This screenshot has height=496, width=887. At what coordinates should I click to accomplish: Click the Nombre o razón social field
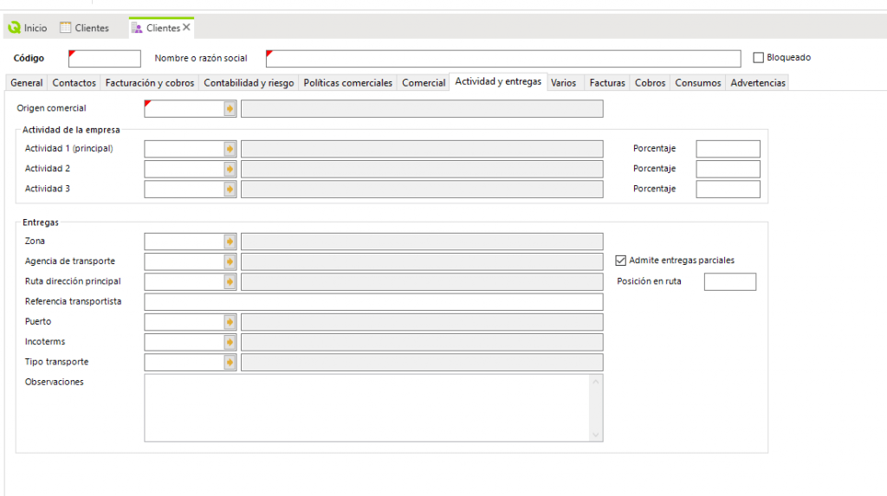pyautogui.click(x=503, y=58)
